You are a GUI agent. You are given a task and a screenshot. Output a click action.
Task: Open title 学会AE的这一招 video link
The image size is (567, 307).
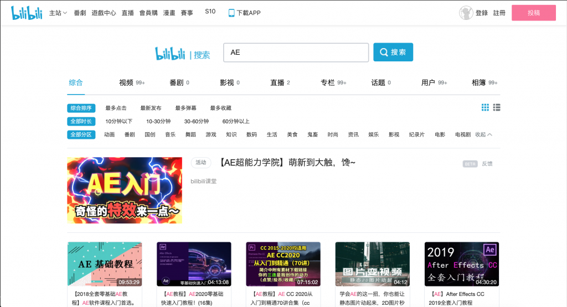(372, 298)
